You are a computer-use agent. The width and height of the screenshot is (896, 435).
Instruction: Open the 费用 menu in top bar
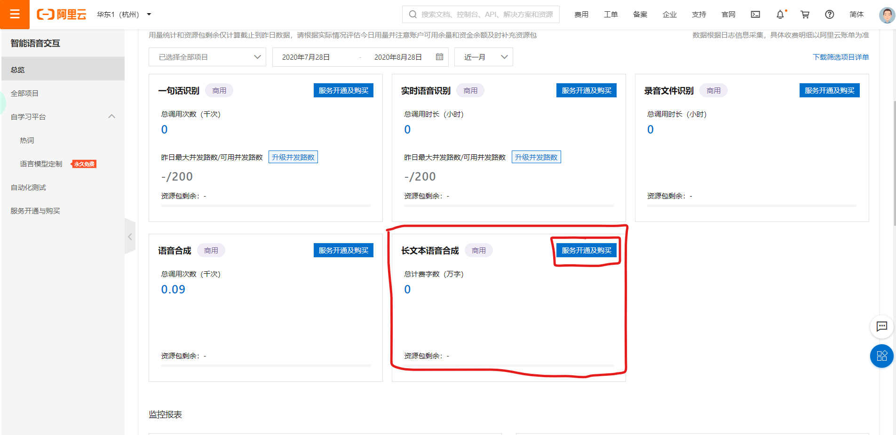coord(581,15)
